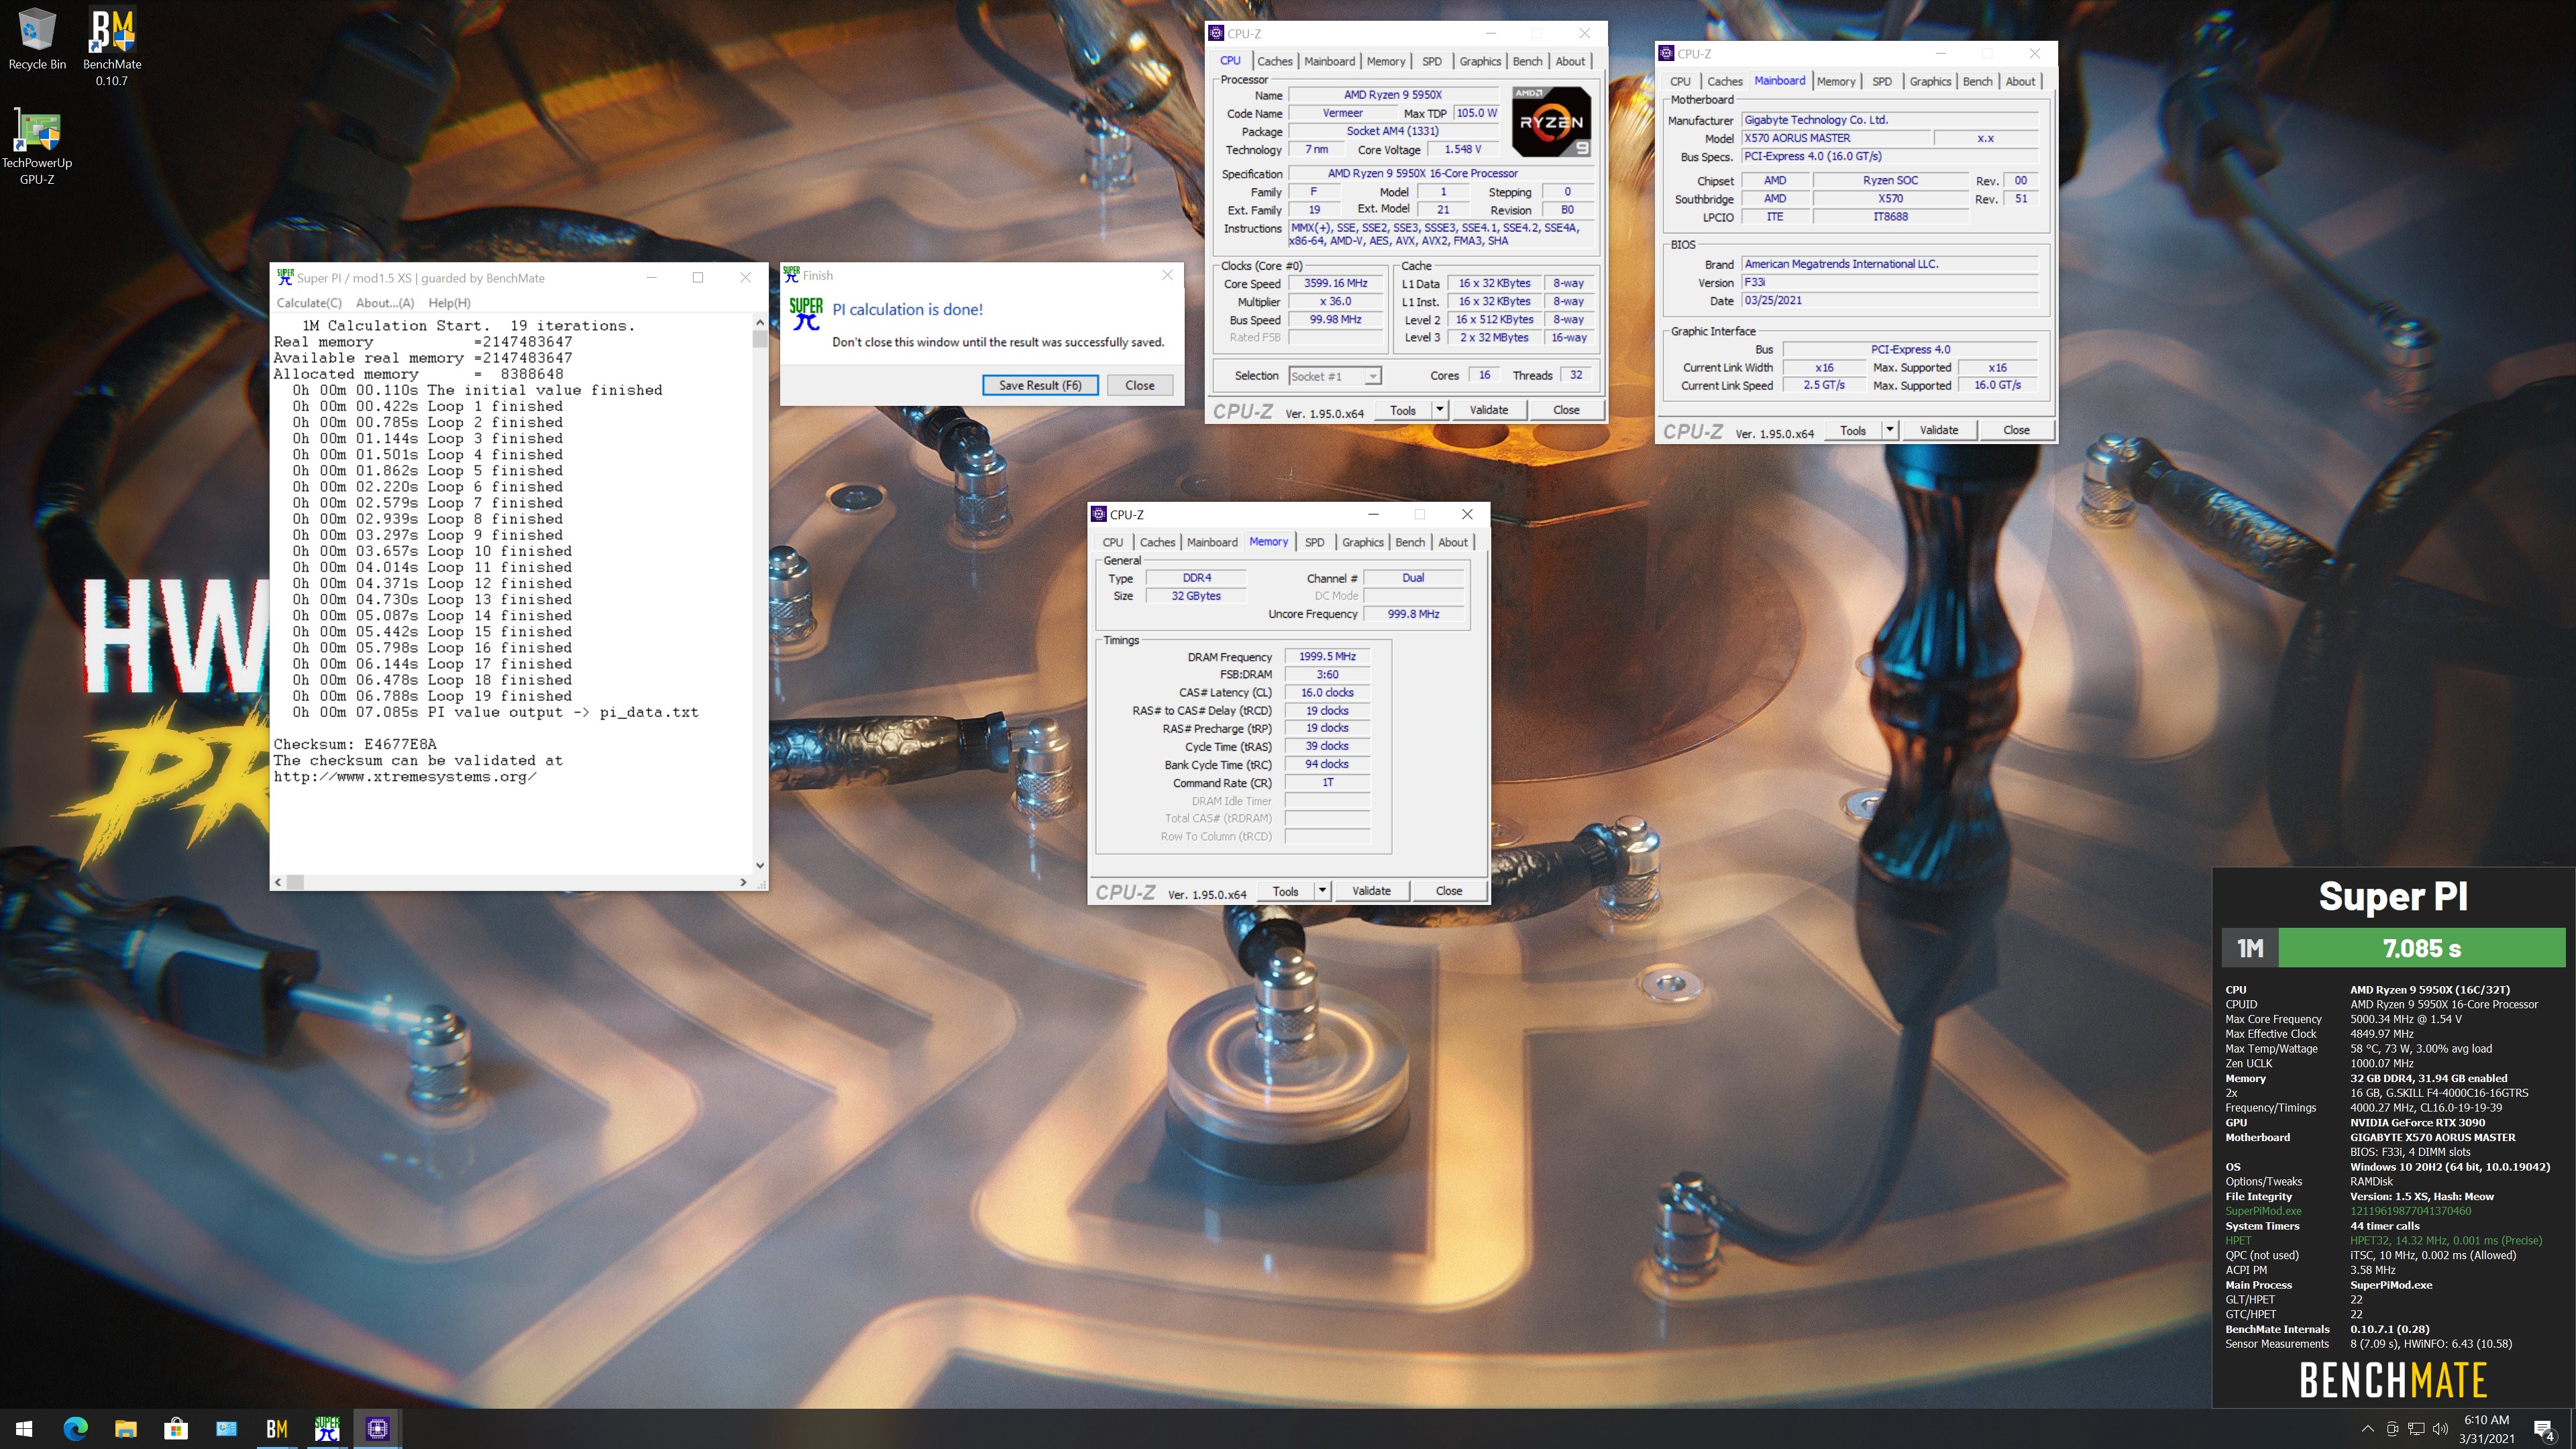The height and width of the screenshot is (1449, 2576).
Task: Click Validate in CPU-Z Memory window
Action: 1371,891
